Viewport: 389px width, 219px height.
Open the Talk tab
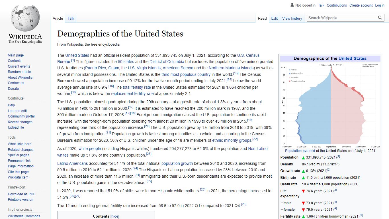pos(71,18)
